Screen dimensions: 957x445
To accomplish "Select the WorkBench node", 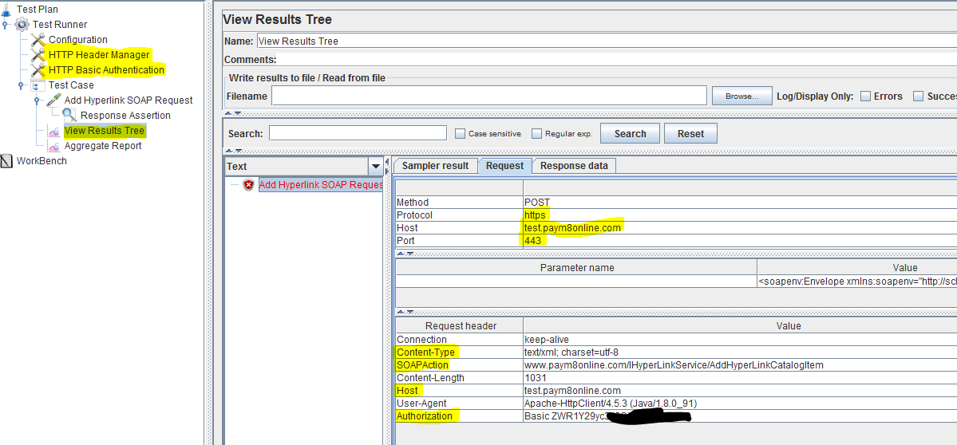I will [42, 161].
